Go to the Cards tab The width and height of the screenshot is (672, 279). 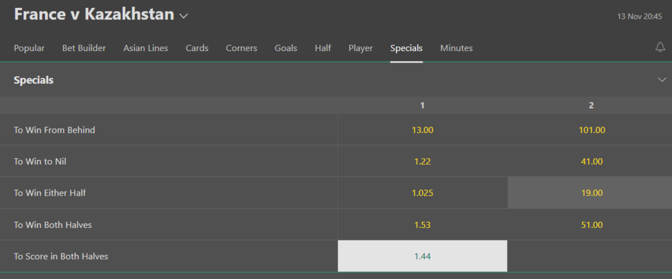pyautogui.click(x=197, y=48)
